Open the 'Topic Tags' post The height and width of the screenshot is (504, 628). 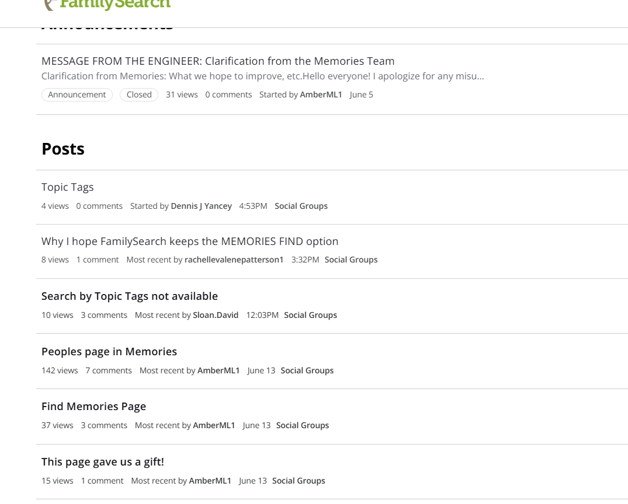(68, 187)
